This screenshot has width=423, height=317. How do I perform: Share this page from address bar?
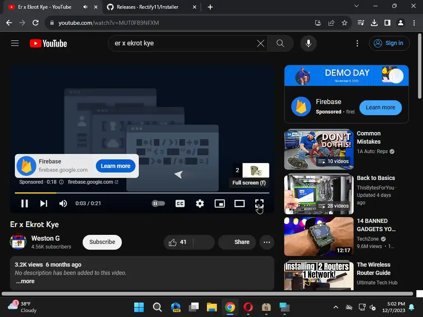[x=331, y=23]
